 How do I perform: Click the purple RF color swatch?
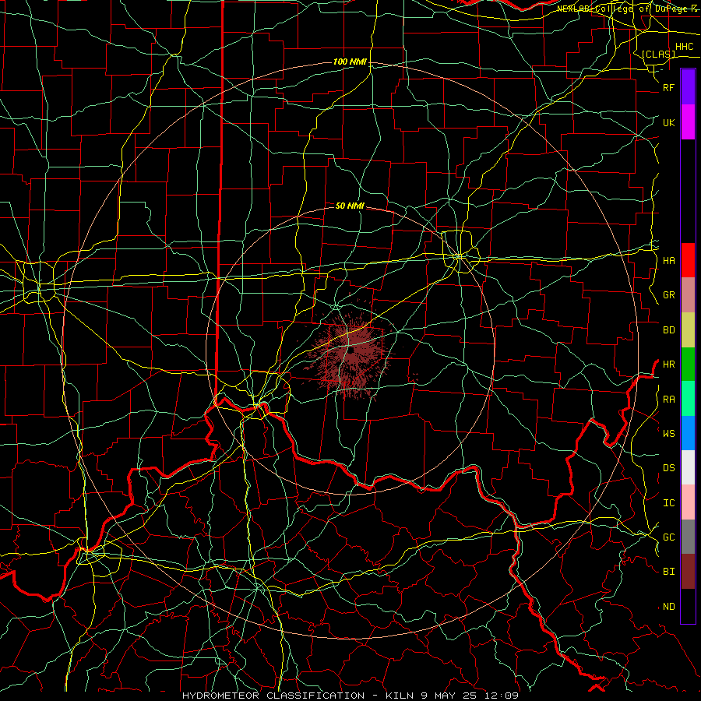688,87
